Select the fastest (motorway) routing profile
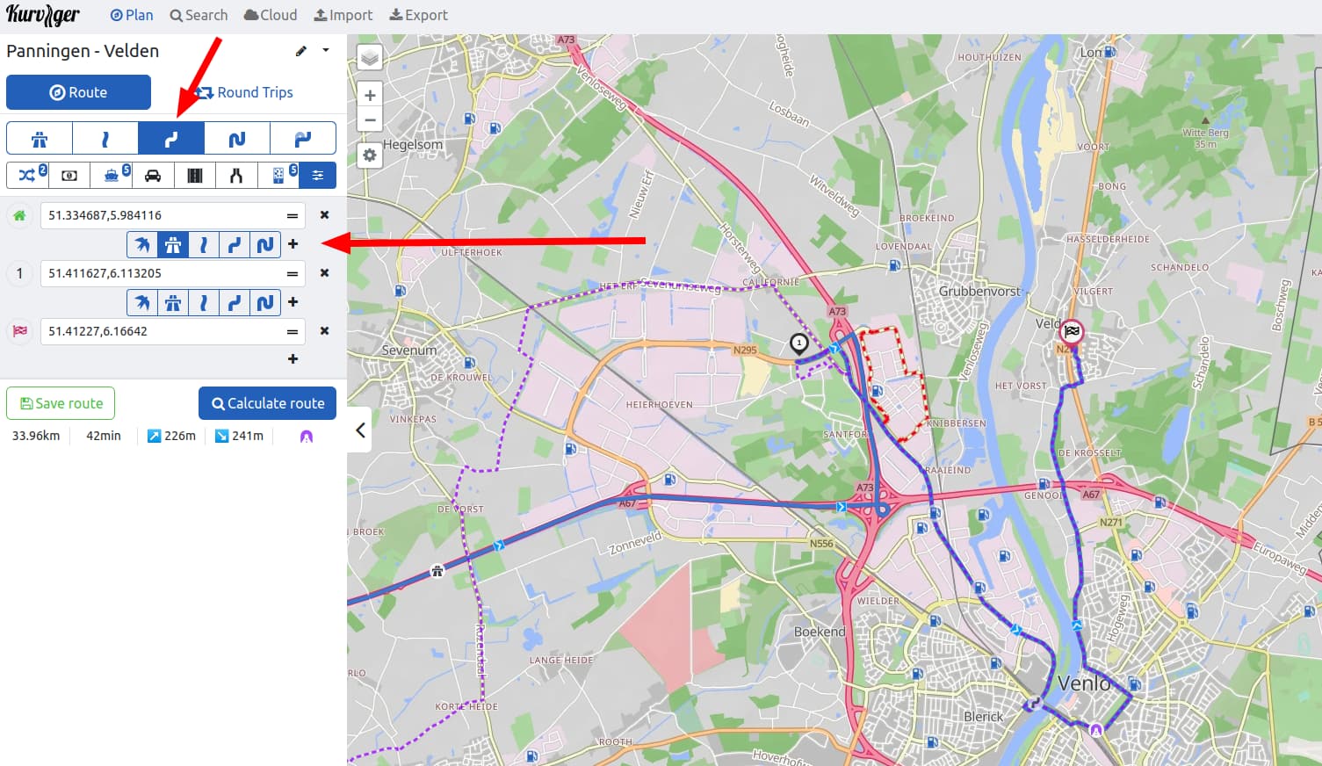Image resolution: width=1322 pixels, height=766 pixels. (40, 139)
